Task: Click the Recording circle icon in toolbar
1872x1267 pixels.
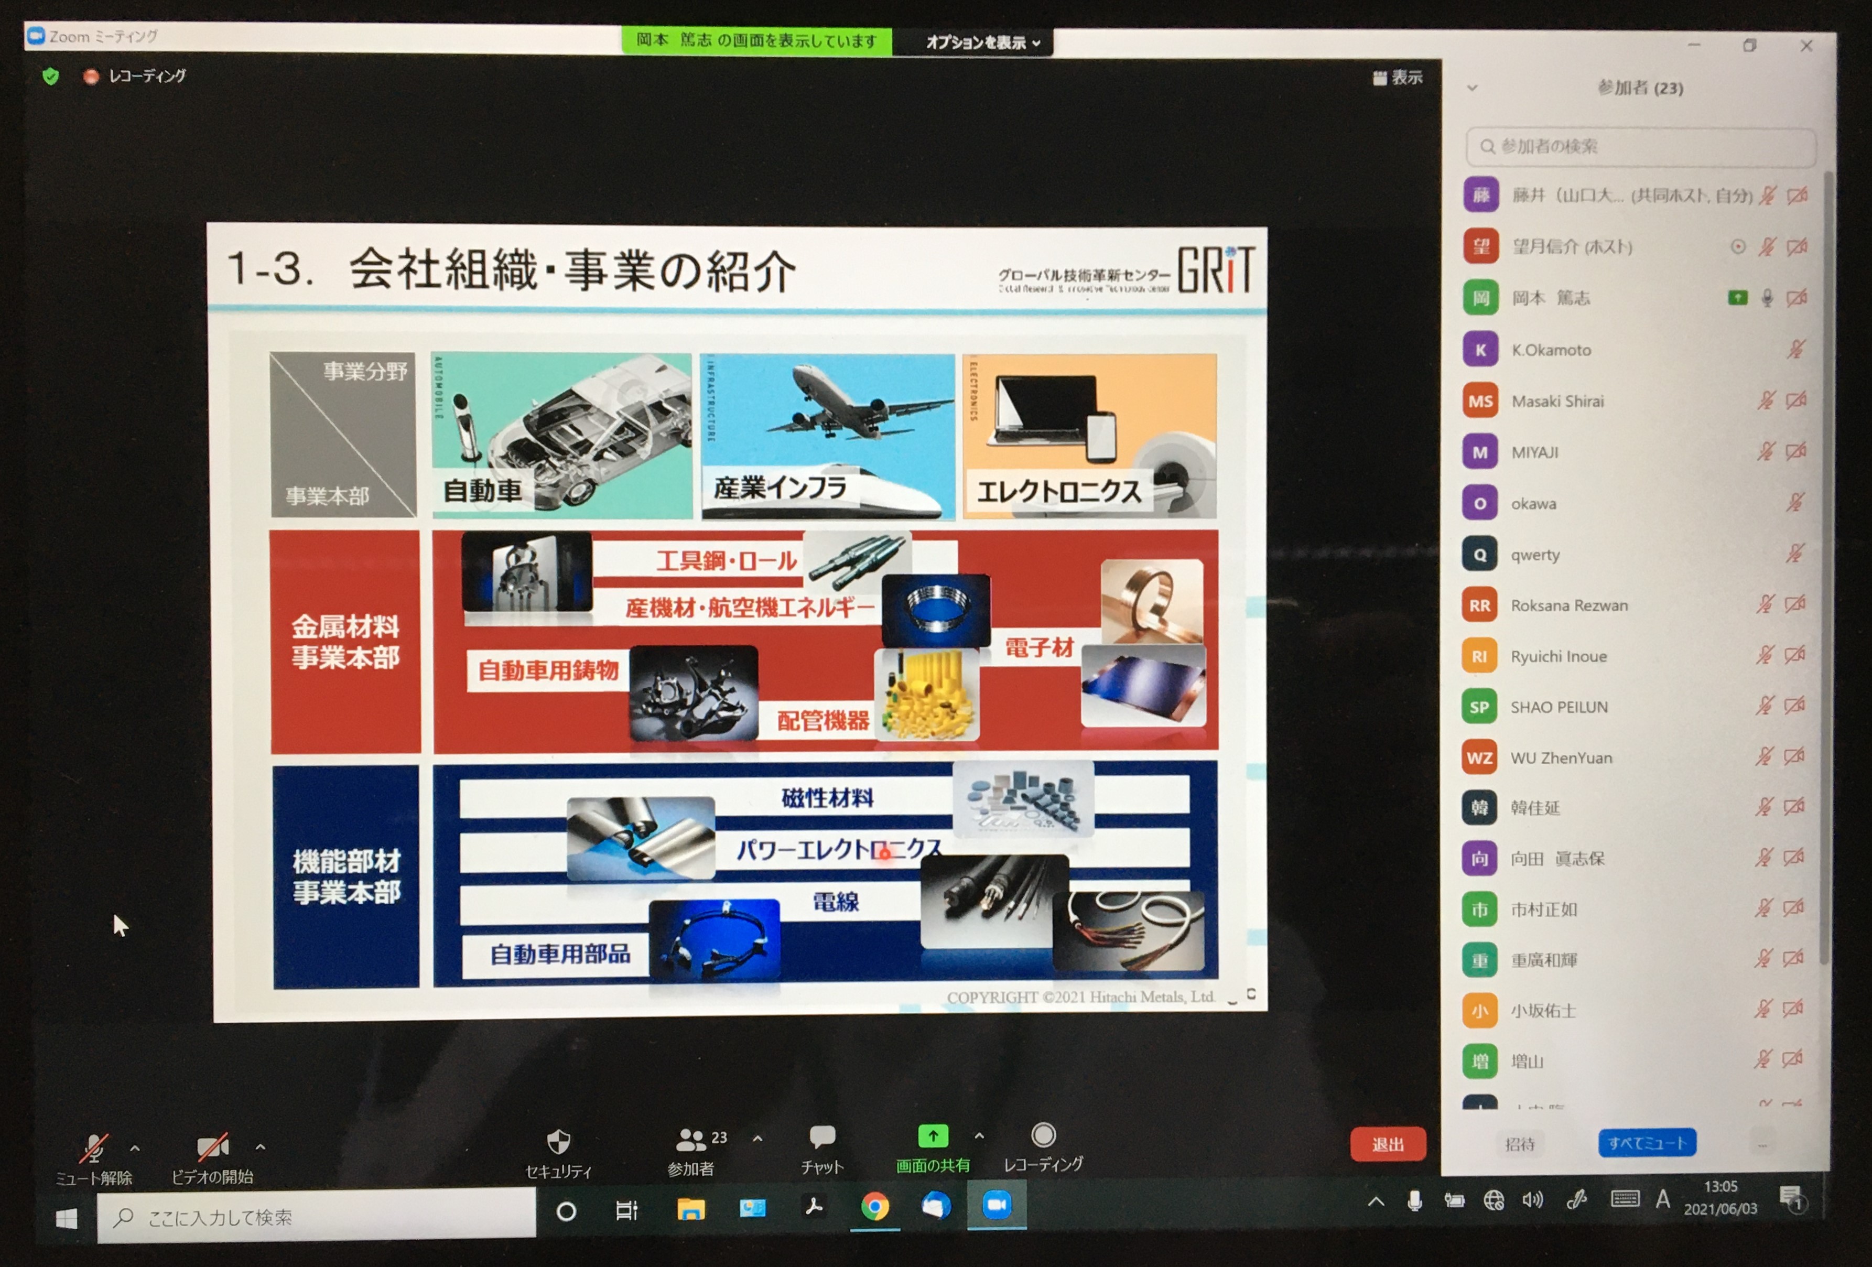Action: point(1043,1135)
